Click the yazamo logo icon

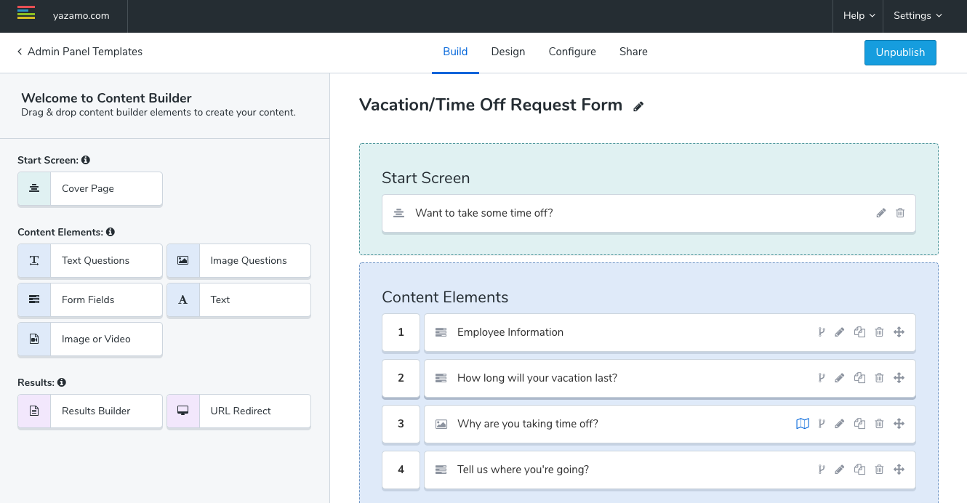click(x=26, y=12)
